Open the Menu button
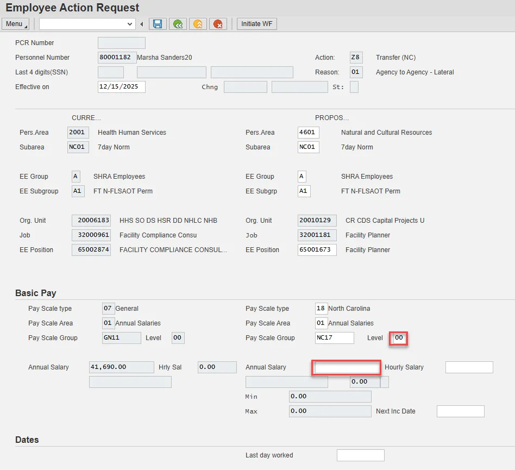 coord(15,24)
